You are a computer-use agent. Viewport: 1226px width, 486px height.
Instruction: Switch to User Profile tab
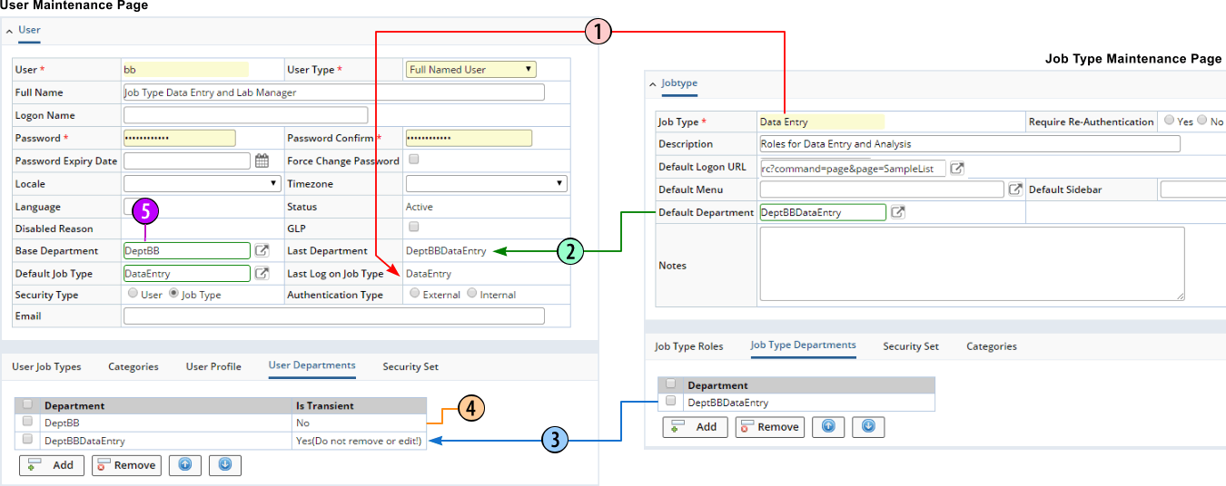213,366
